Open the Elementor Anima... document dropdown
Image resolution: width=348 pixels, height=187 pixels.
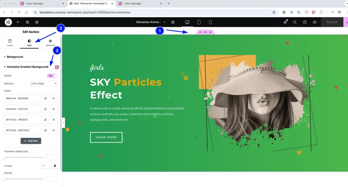(151, 22)
